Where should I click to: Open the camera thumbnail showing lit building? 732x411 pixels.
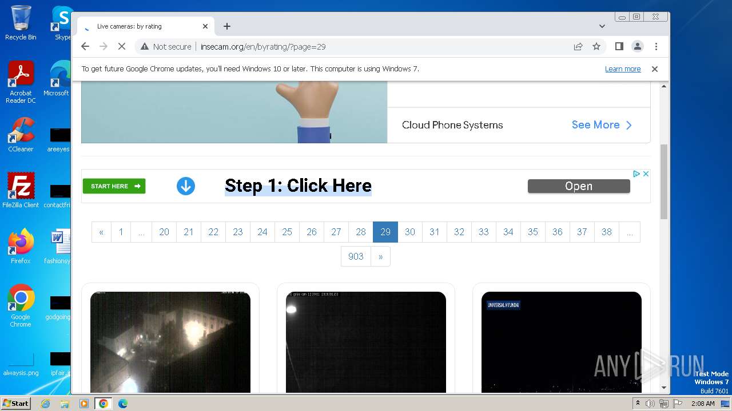click(170, 342)
